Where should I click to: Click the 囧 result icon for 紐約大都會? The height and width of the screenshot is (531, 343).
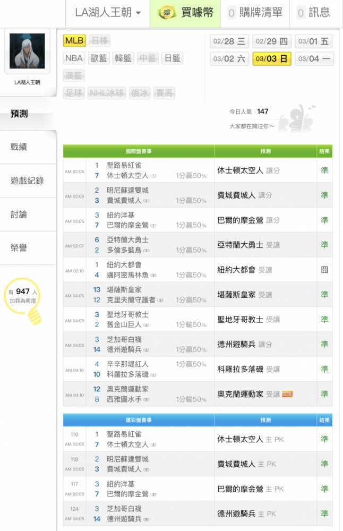[324, 270]
